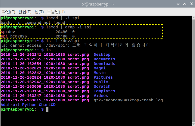Image resolution: width=195 pixels, height=126 pixels.
Task: Click the Desktop directory name
Action: [102, 55]
